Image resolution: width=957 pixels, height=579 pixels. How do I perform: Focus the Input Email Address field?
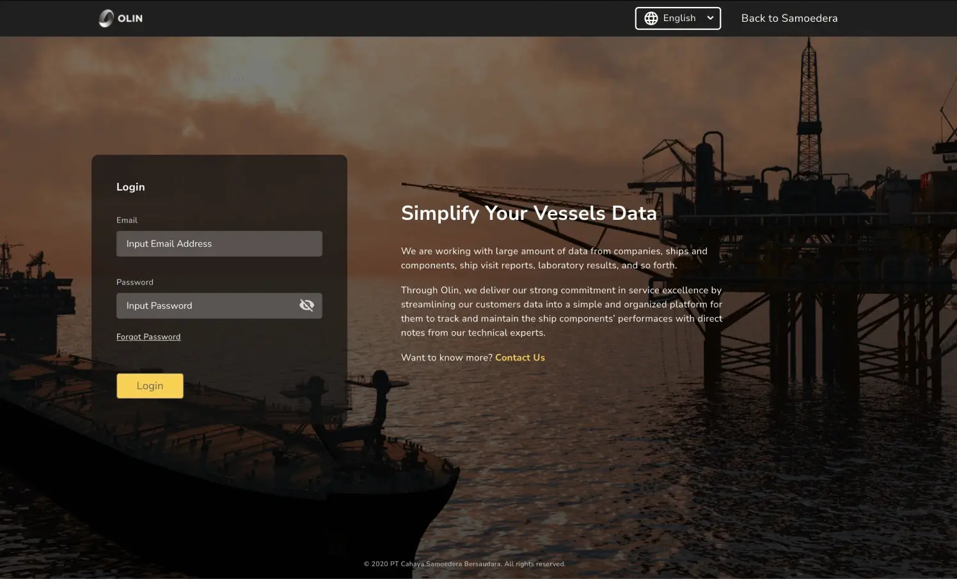click(219, 243)
